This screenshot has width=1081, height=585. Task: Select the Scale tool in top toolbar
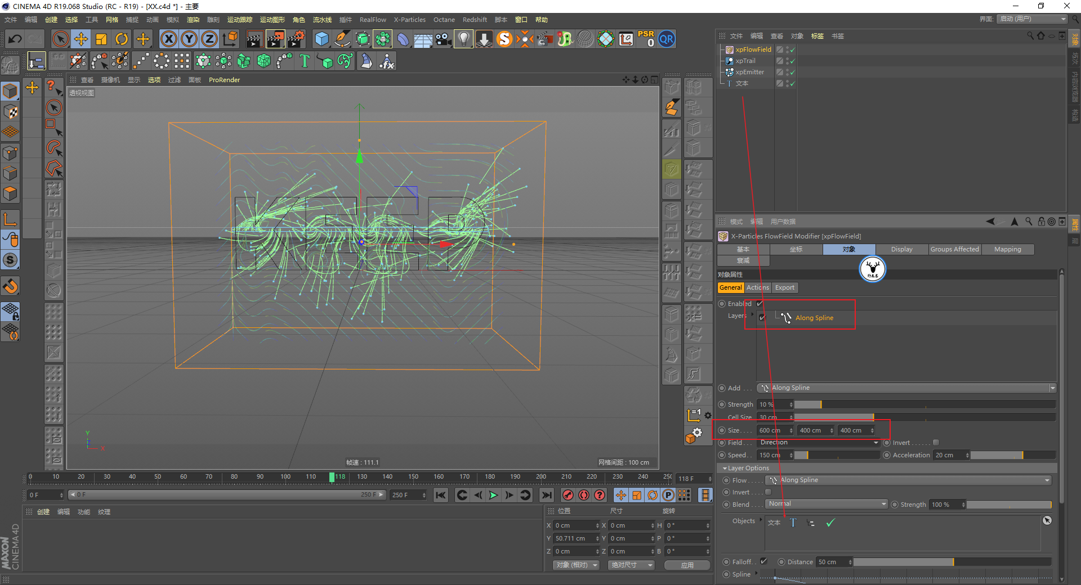click(x=101, y=39)
